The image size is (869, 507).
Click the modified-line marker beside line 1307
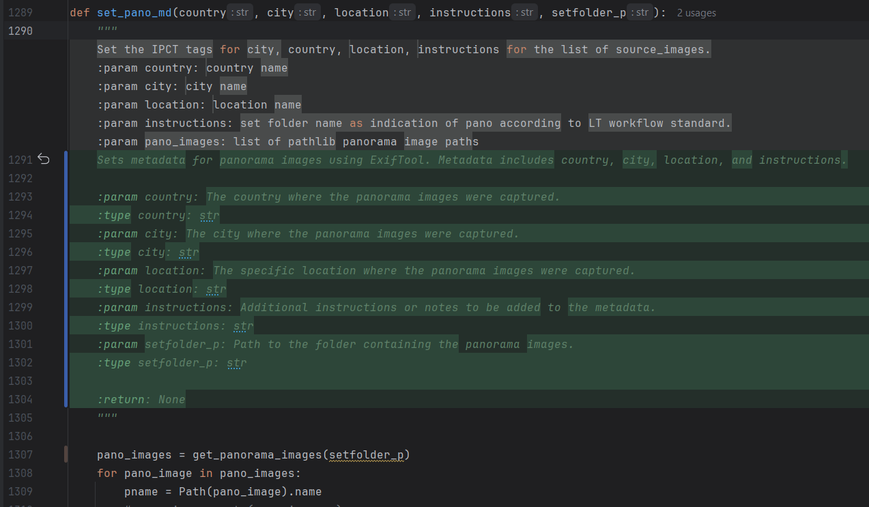[66, 454]
